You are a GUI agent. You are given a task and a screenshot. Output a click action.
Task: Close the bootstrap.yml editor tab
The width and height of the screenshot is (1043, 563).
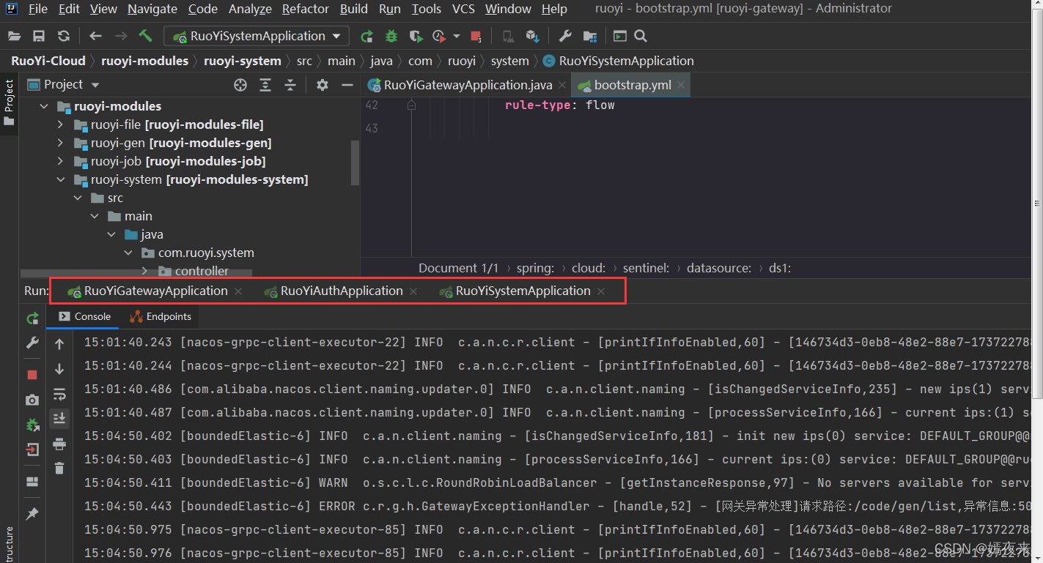(681, 85)
